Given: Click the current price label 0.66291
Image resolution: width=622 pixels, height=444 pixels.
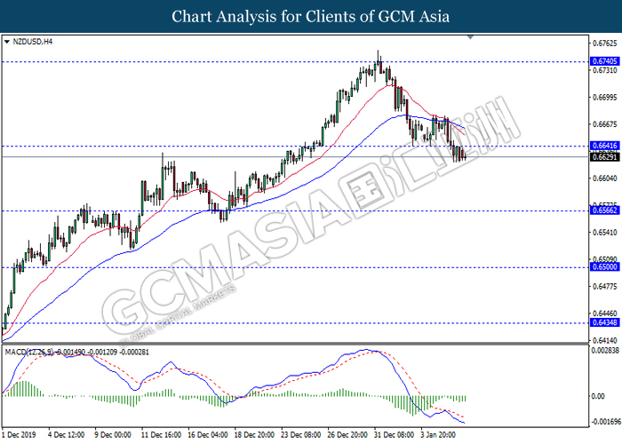Looking at the screenshot, I should [605, 157].
